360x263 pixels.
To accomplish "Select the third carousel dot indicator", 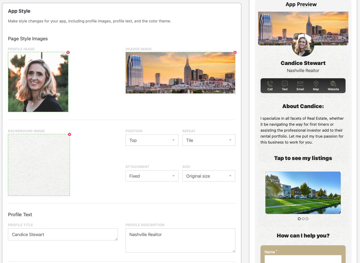I will pyautogui.click(x=307, y=219).
